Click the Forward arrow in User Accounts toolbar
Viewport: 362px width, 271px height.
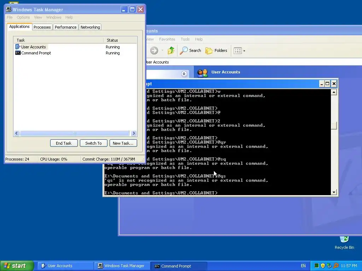pos(154,50)
